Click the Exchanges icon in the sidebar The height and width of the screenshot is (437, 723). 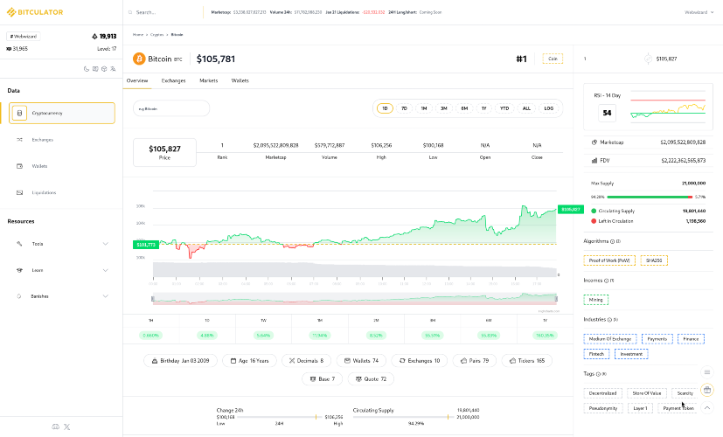[x=19, y=139]
